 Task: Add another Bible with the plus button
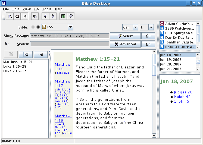(x=38, y=27)
